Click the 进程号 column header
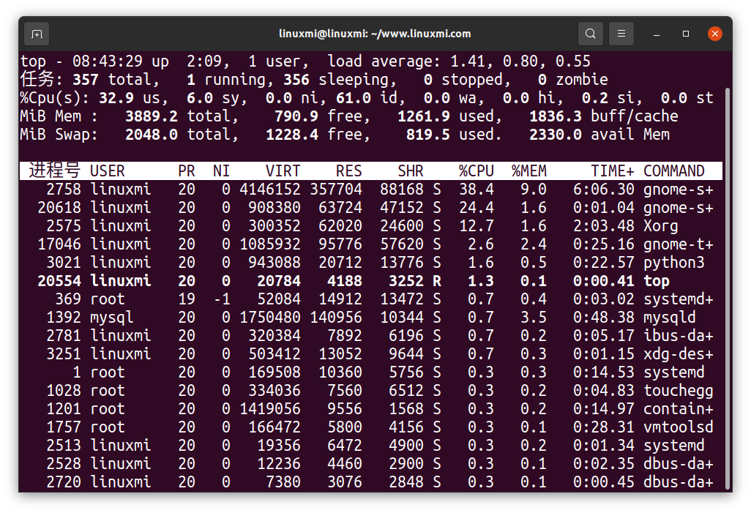Viewport: 751px width, 513px height. pos(54,171)
